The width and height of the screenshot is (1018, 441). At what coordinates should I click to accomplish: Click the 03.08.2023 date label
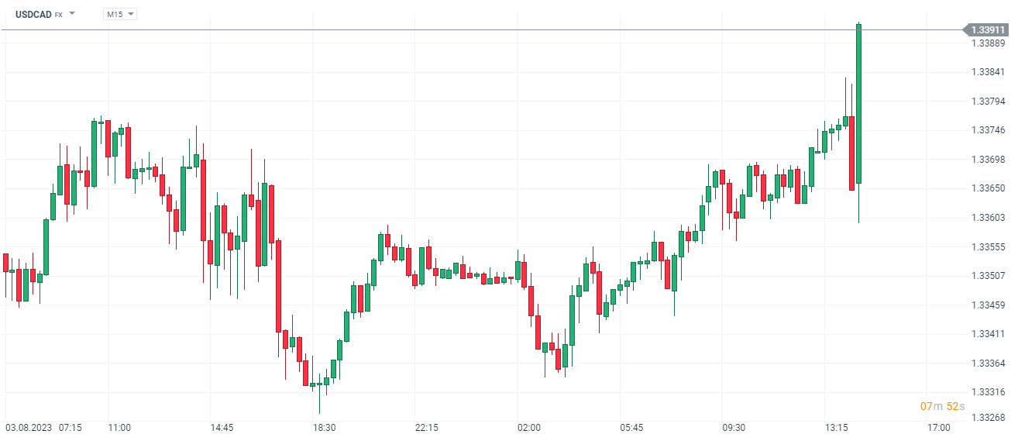tap(28, 428)
